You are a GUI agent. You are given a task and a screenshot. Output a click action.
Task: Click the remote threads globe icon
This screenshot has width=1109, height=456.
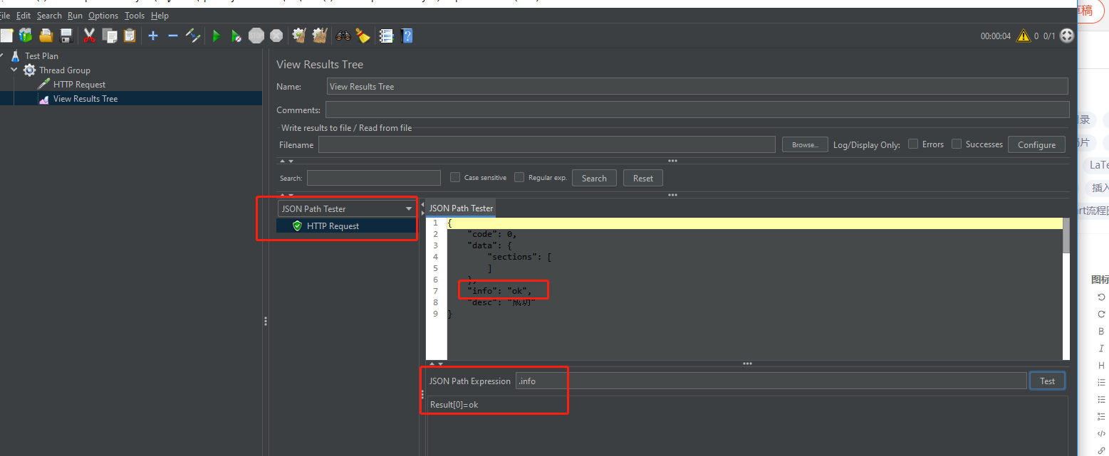(x=1067, y=36)
